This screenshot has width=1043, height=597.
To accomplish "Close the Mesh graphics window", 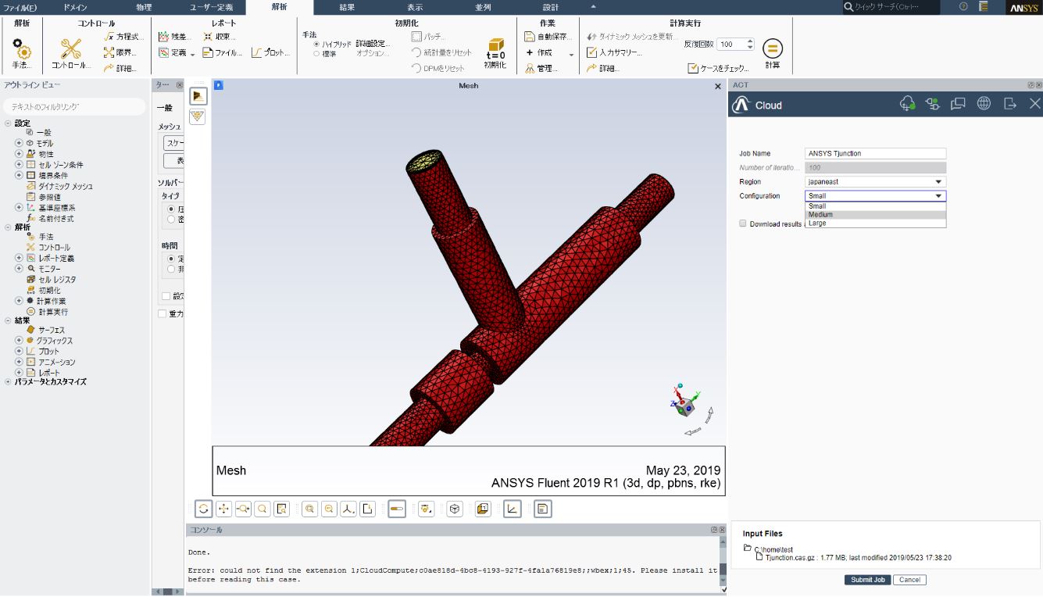I will click(718, 87).
